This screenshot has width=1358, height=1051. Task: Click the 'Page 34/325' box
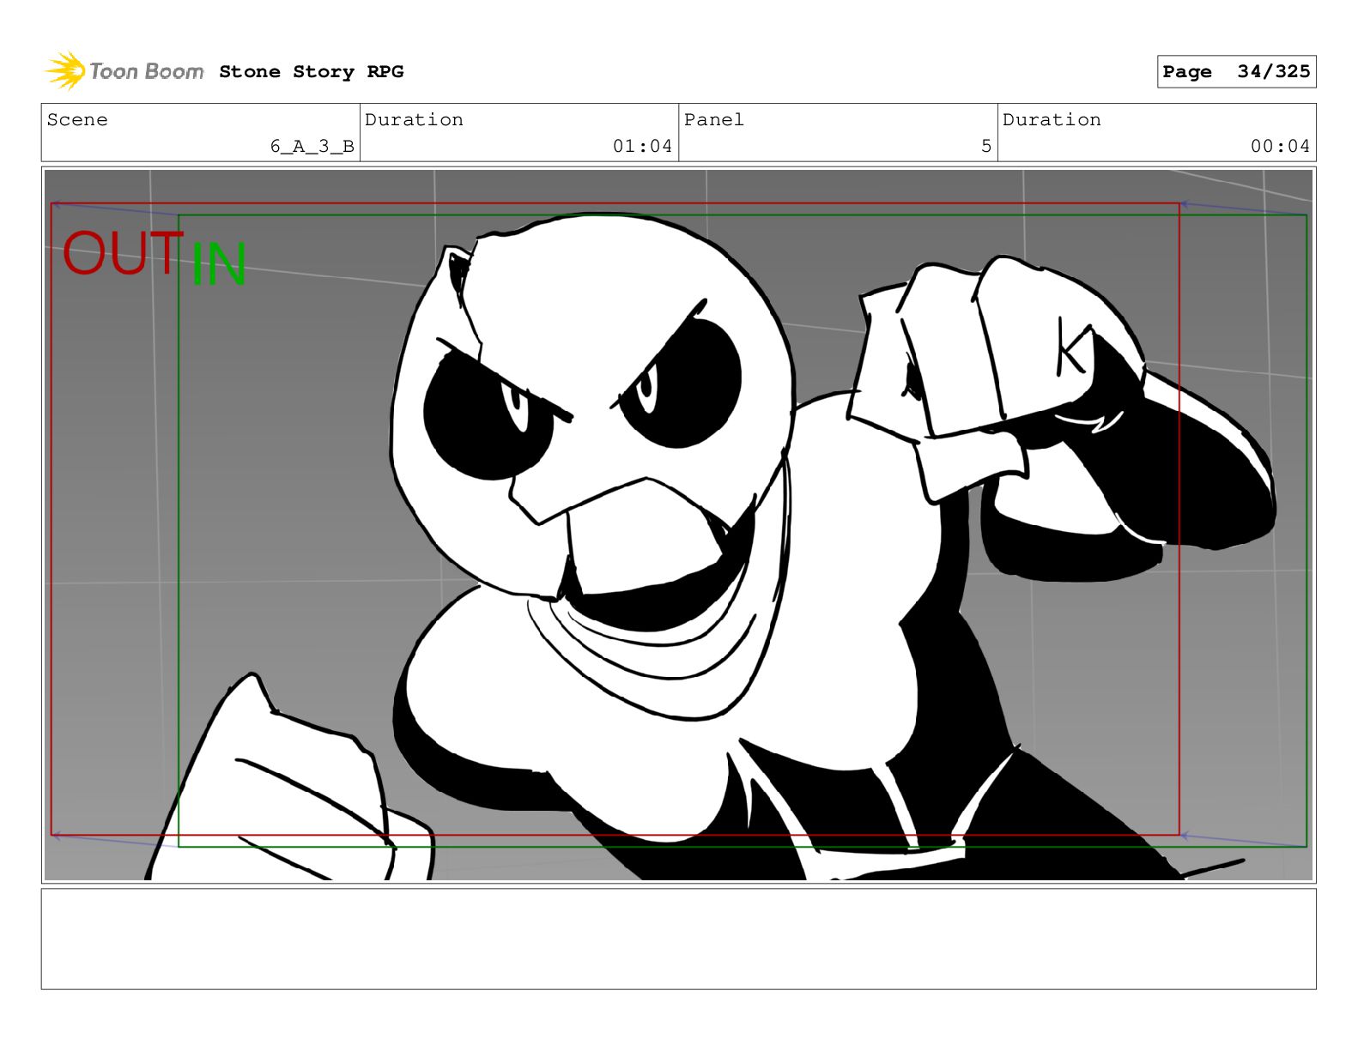pyautogui.click(x=1236, y=72)
